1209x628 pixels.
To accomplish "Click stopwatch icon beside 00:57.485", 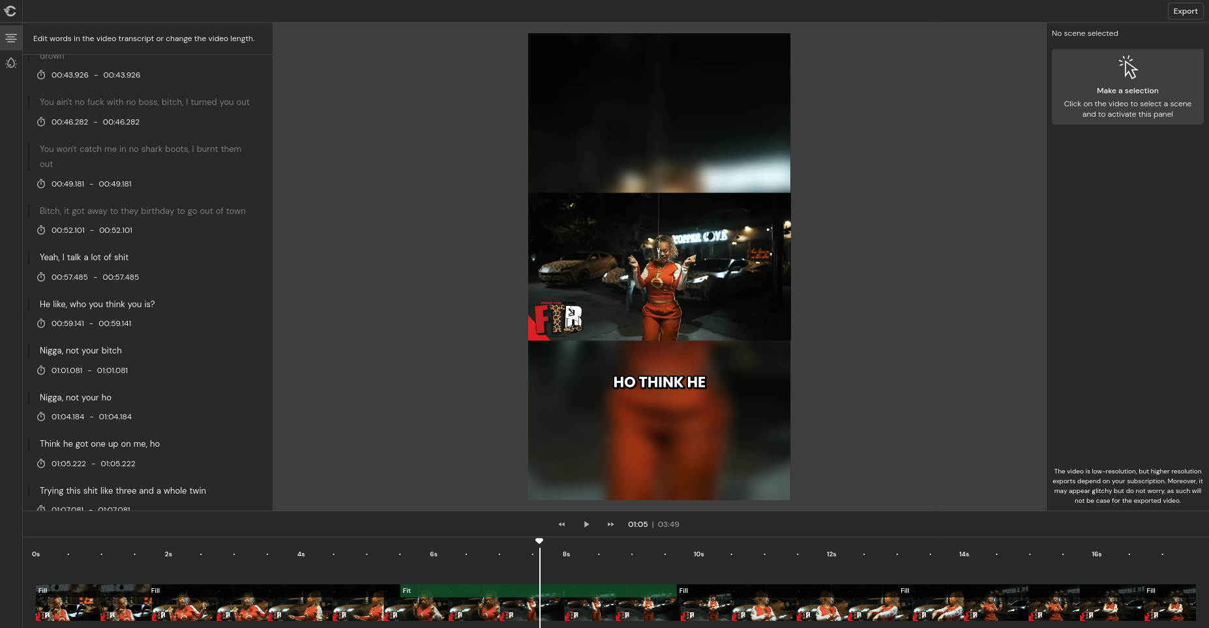I will coord(41,277).
